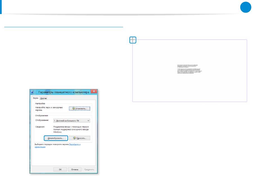Click the shield icon on Установить
The height and width of the screenshot is (179, 253).
tap(74, 108)
